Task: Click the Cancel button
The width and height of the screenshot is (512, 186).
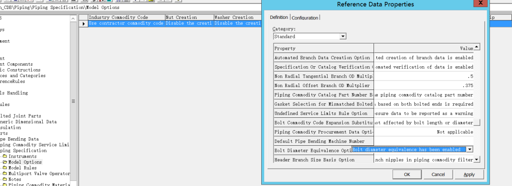Action: [438, 174]
